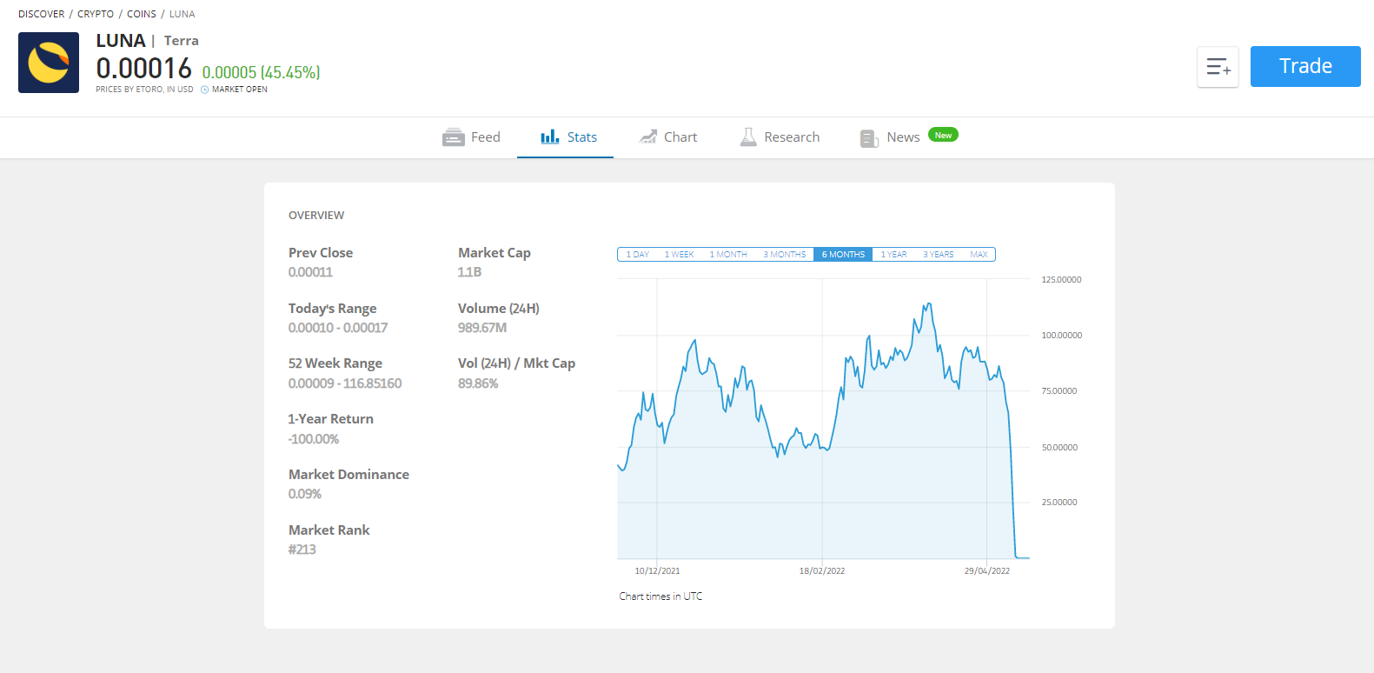Click the 125.00000 y-axis label
This screenshot has height=673, width=1374.
[1061, 280]
